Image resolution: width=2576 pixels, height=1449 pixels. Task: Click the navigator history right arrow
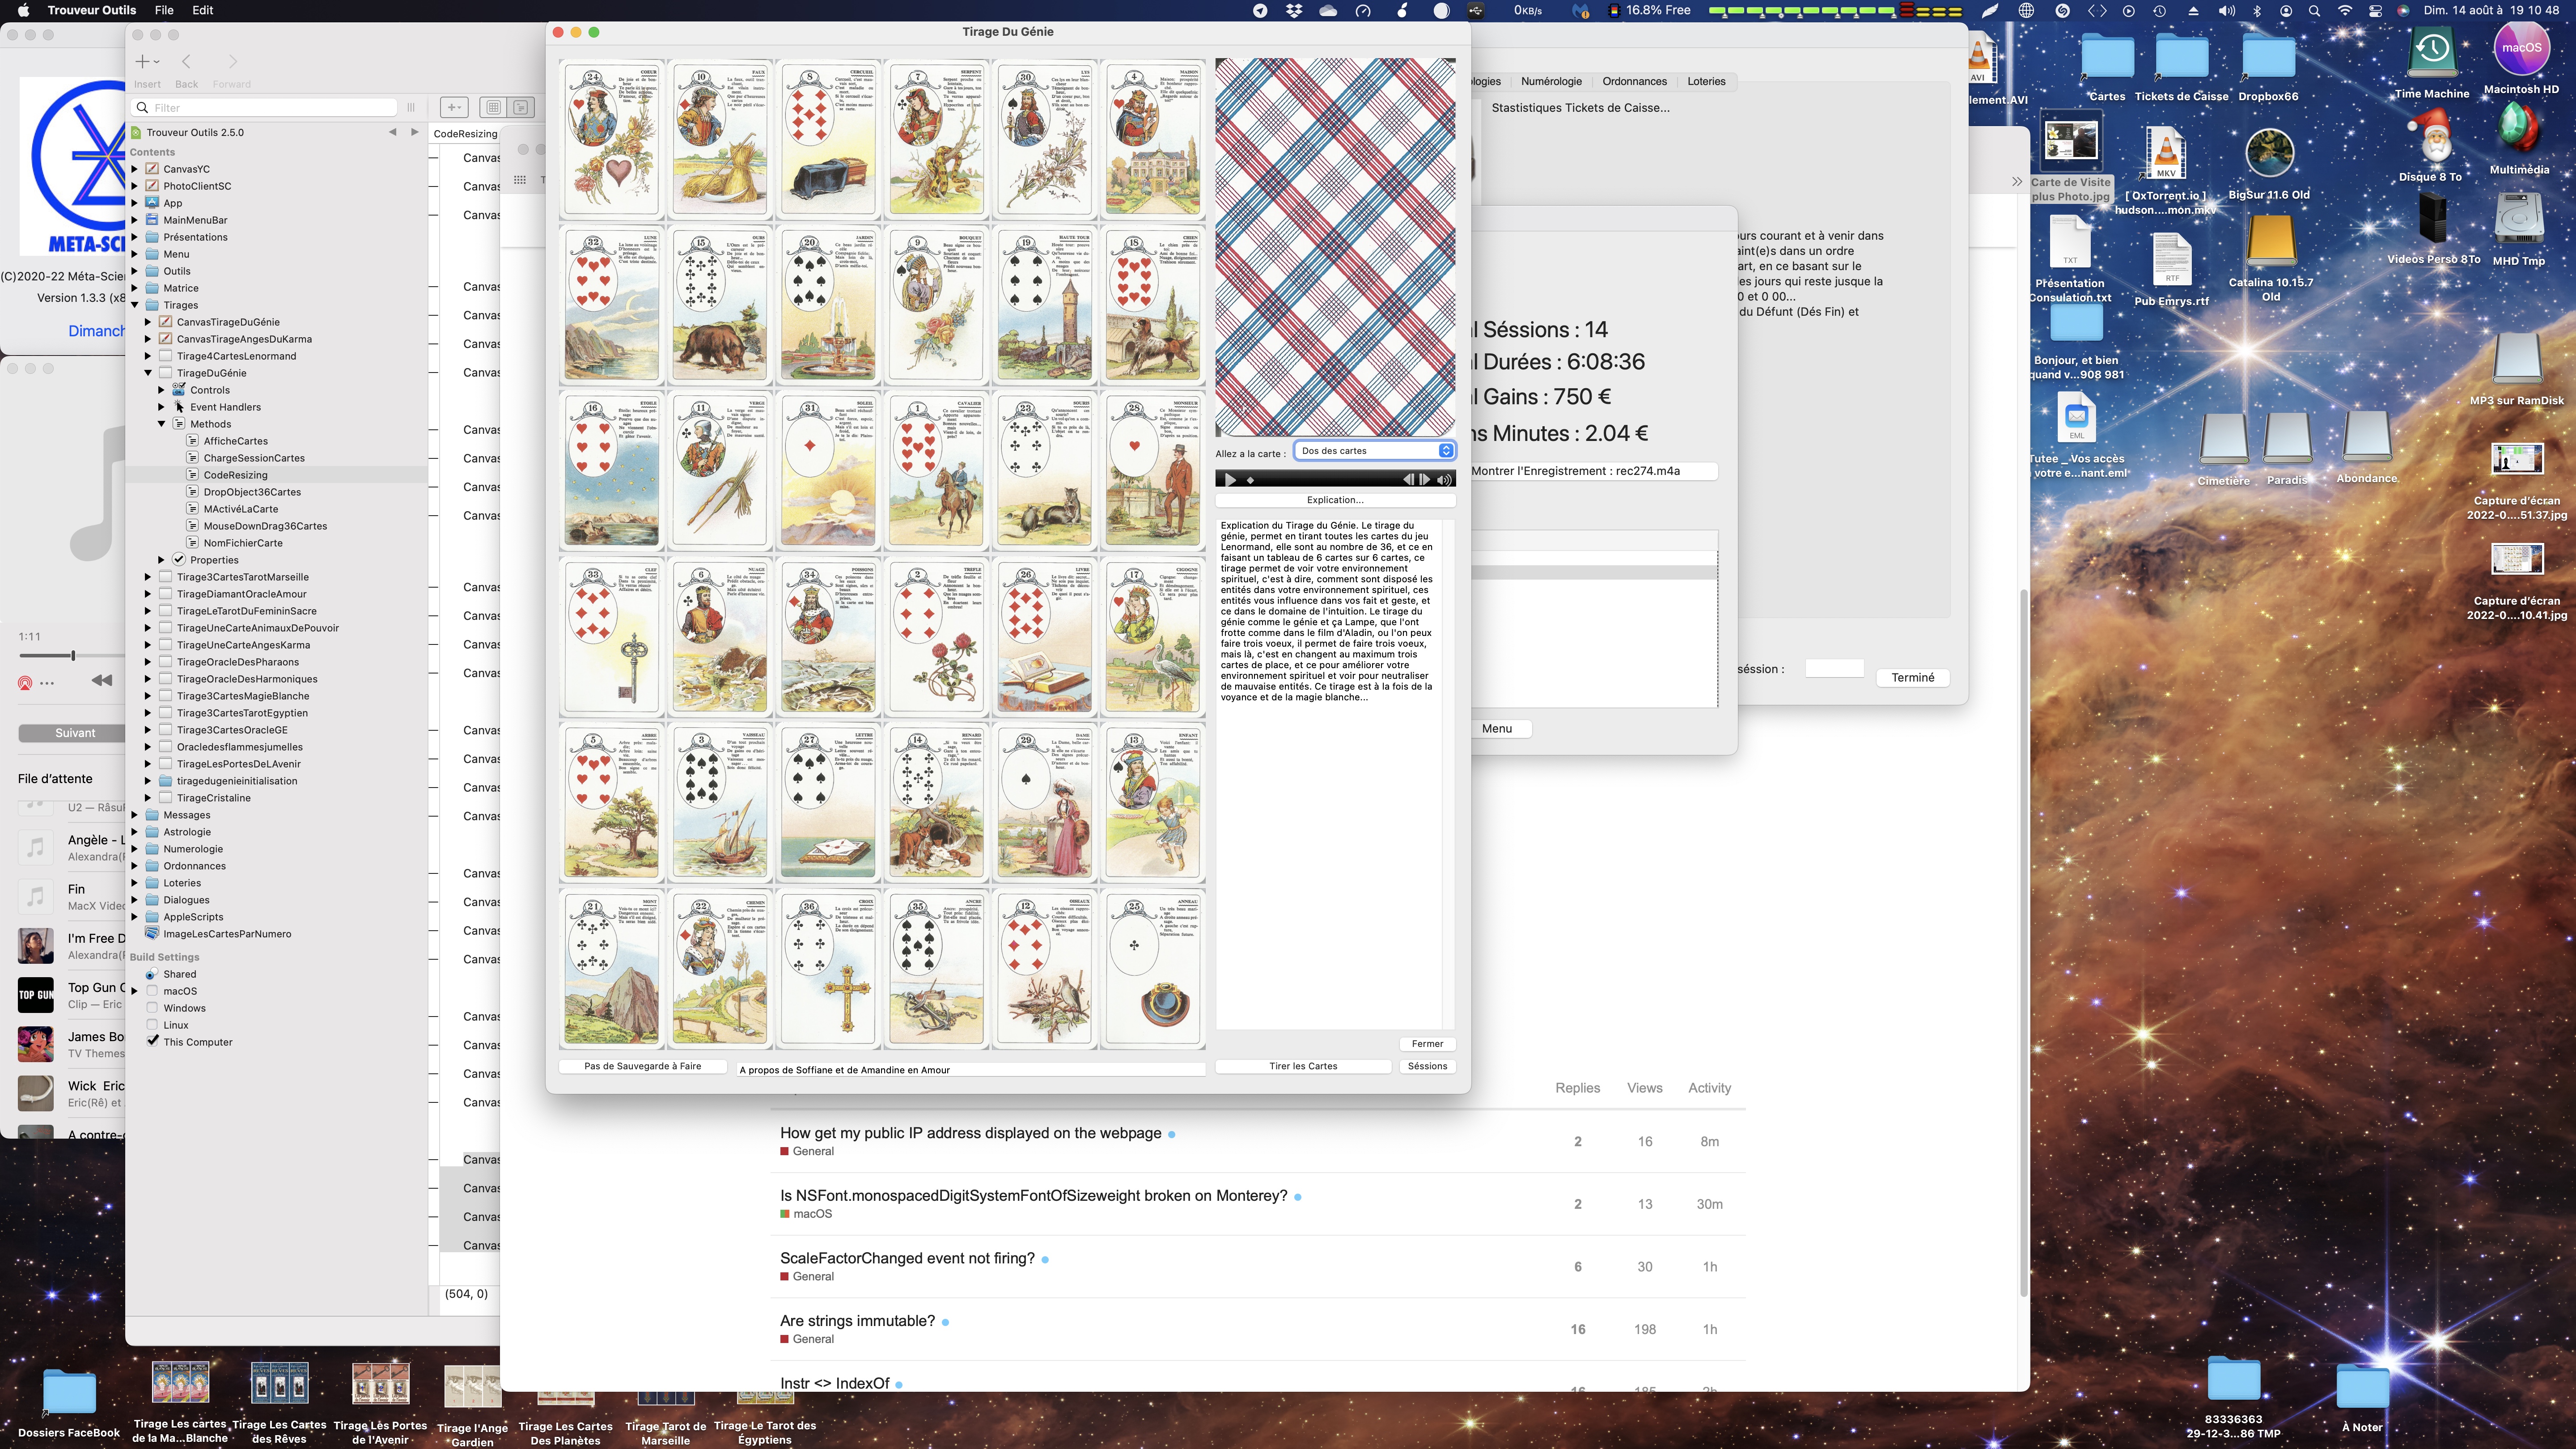[415, 132]
